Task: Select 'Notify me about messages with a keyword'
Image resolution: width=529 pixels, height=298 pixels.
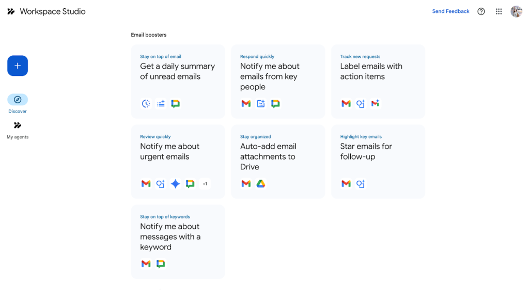Action: click(x=178, y=242)
